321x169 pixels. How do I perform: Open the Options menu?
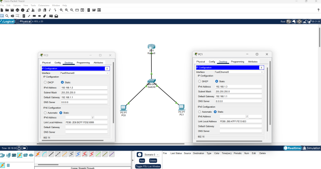[17, 5]
